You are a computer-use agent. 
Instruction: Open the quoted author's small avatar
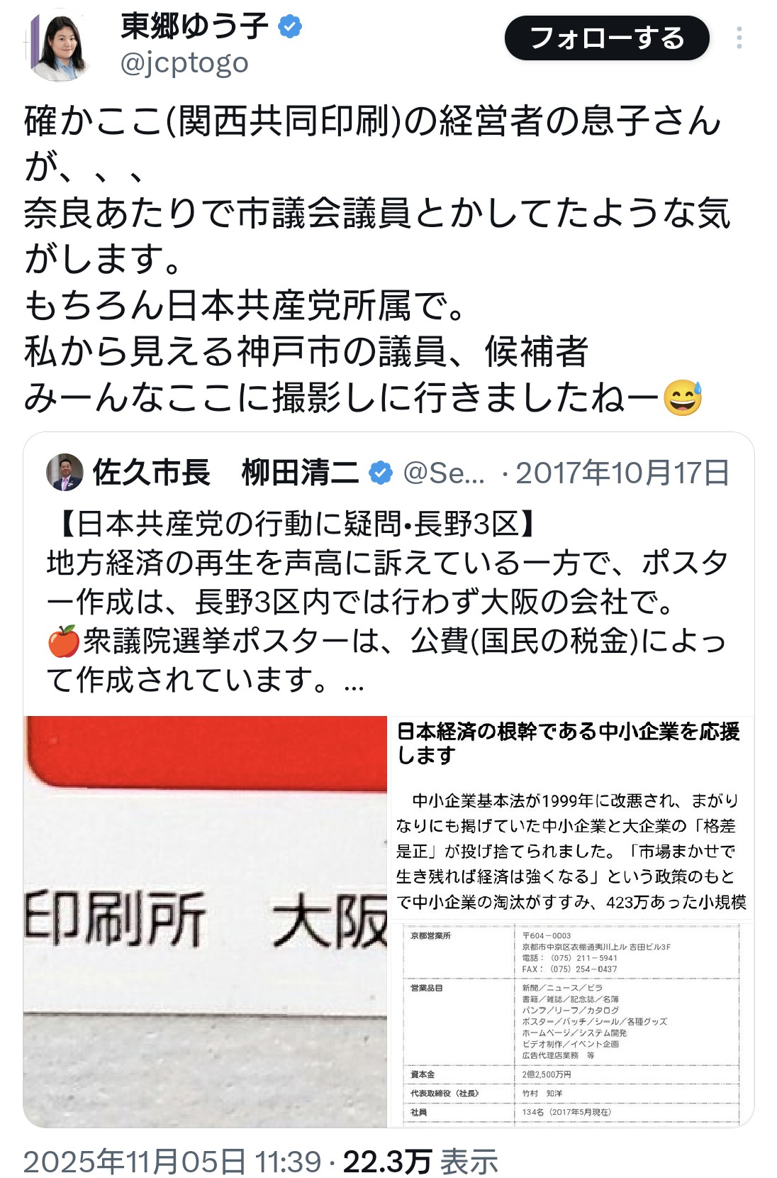pyautogui.click(x=65, y=472)
